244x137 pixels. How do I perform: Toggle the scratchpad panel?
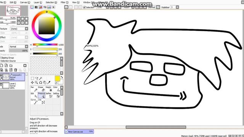(x=53, y=7)
